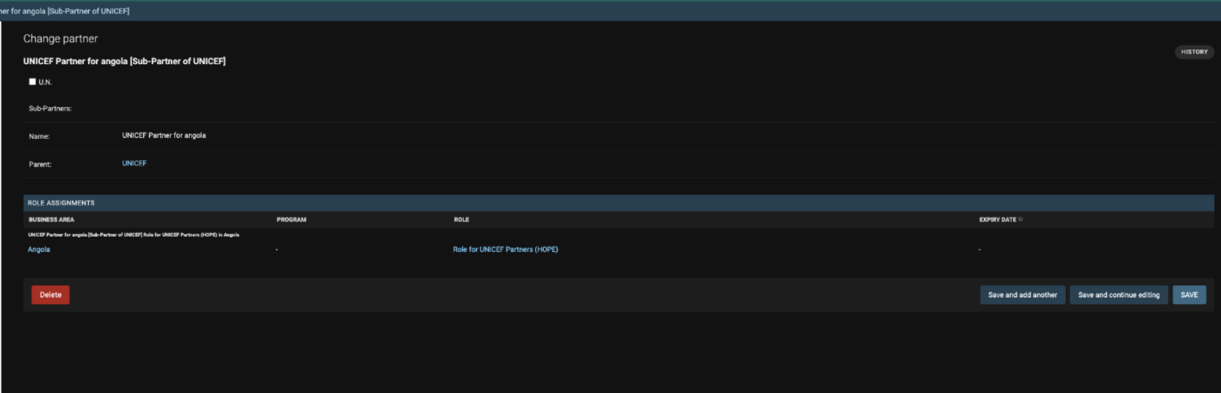Open the partner History page
Screen dimensions: 1221x393
point(1194,52)
